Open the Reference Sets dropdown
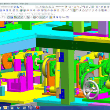The height and width of the screenshot is (110, 110). point(59,7)
